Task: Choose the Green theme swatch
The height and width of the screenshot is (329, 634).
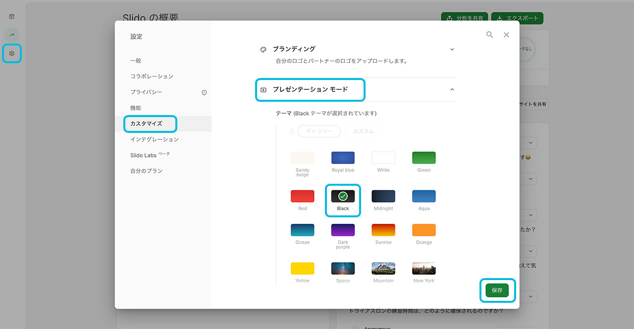Action: [424, 158]
